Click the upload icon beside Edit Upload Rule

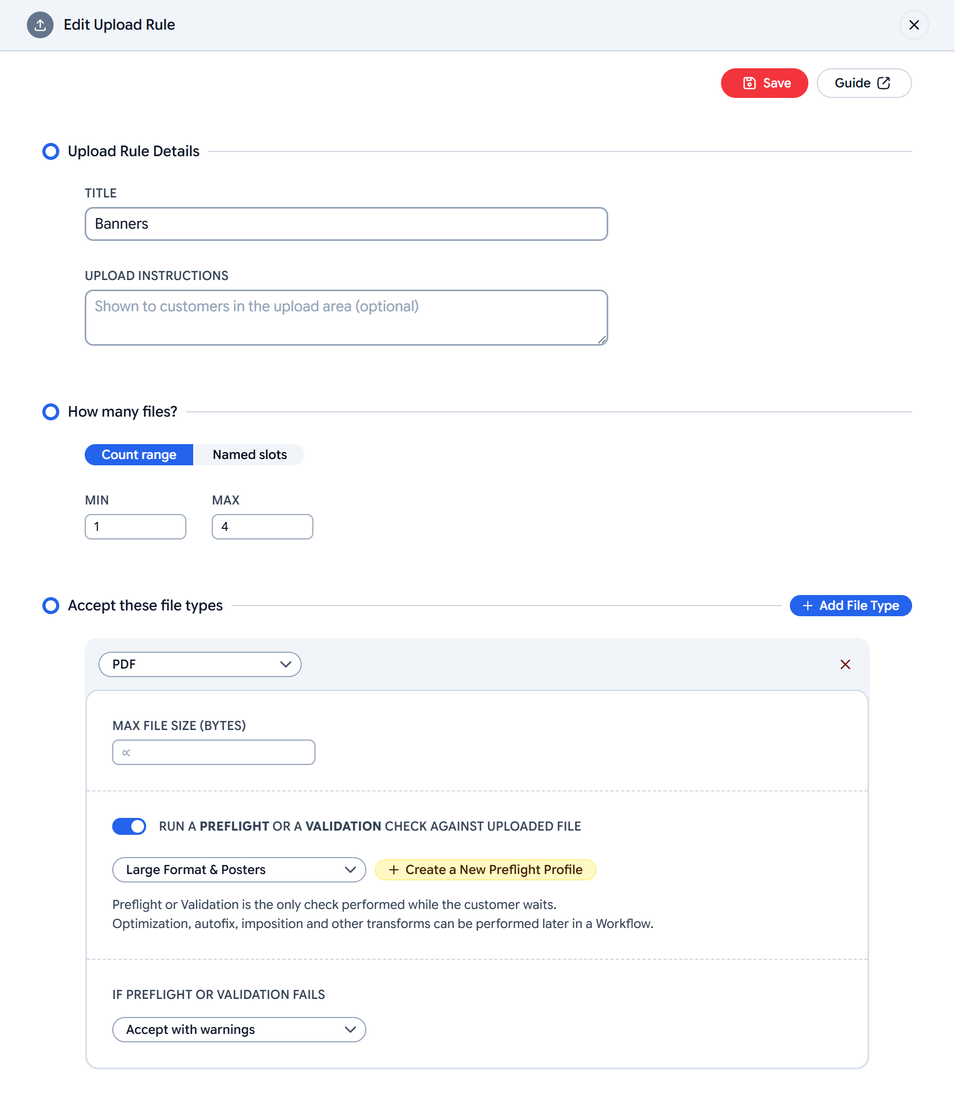[x=40, y=25]
